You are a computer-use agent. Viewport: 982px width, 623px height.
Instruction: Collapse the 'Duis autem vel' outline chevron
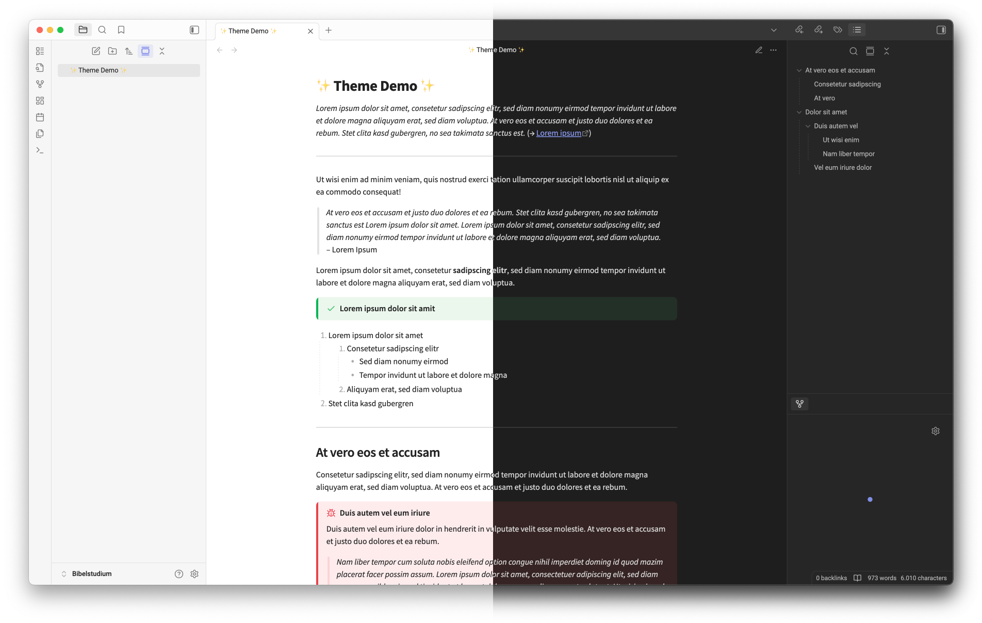(x=808, y=126)
